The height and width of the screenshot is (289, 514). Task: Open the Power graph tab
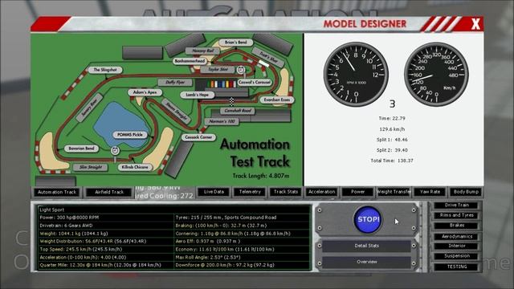357,192
